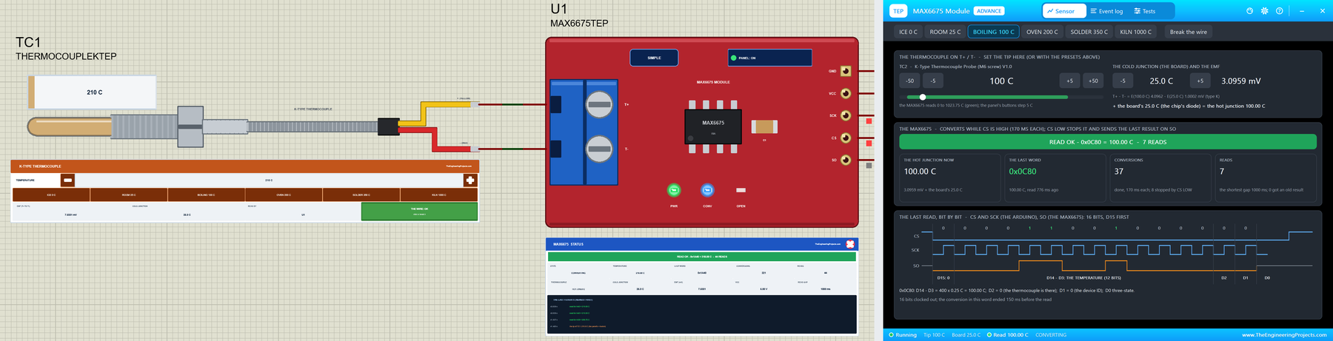This screenshot has height=341, width=1333.
Task: Select the BOILING 100 C preset
Action: click(x=993, y=32)
